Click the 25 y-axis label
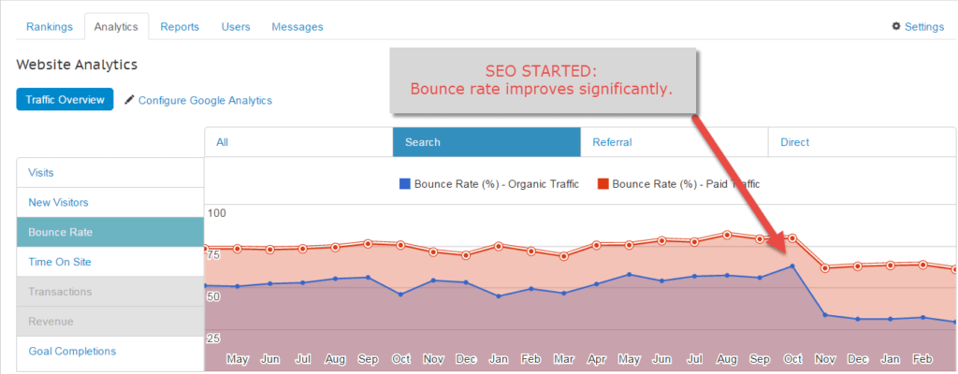 [x=211, y=338]
